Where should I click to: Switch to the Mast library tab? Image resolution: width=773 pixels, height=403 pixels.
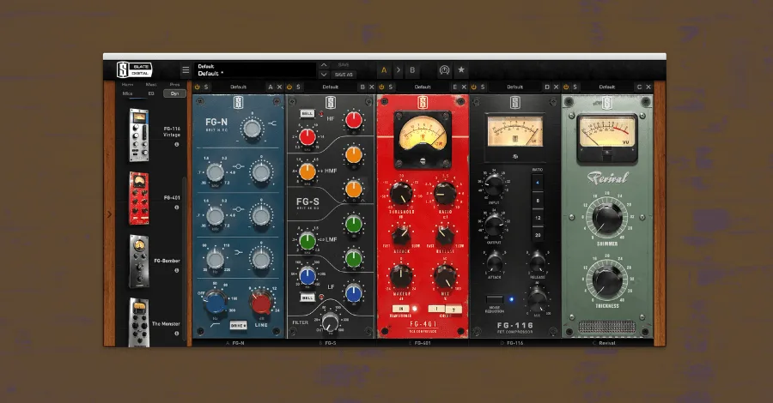click(x=151, y=85)
